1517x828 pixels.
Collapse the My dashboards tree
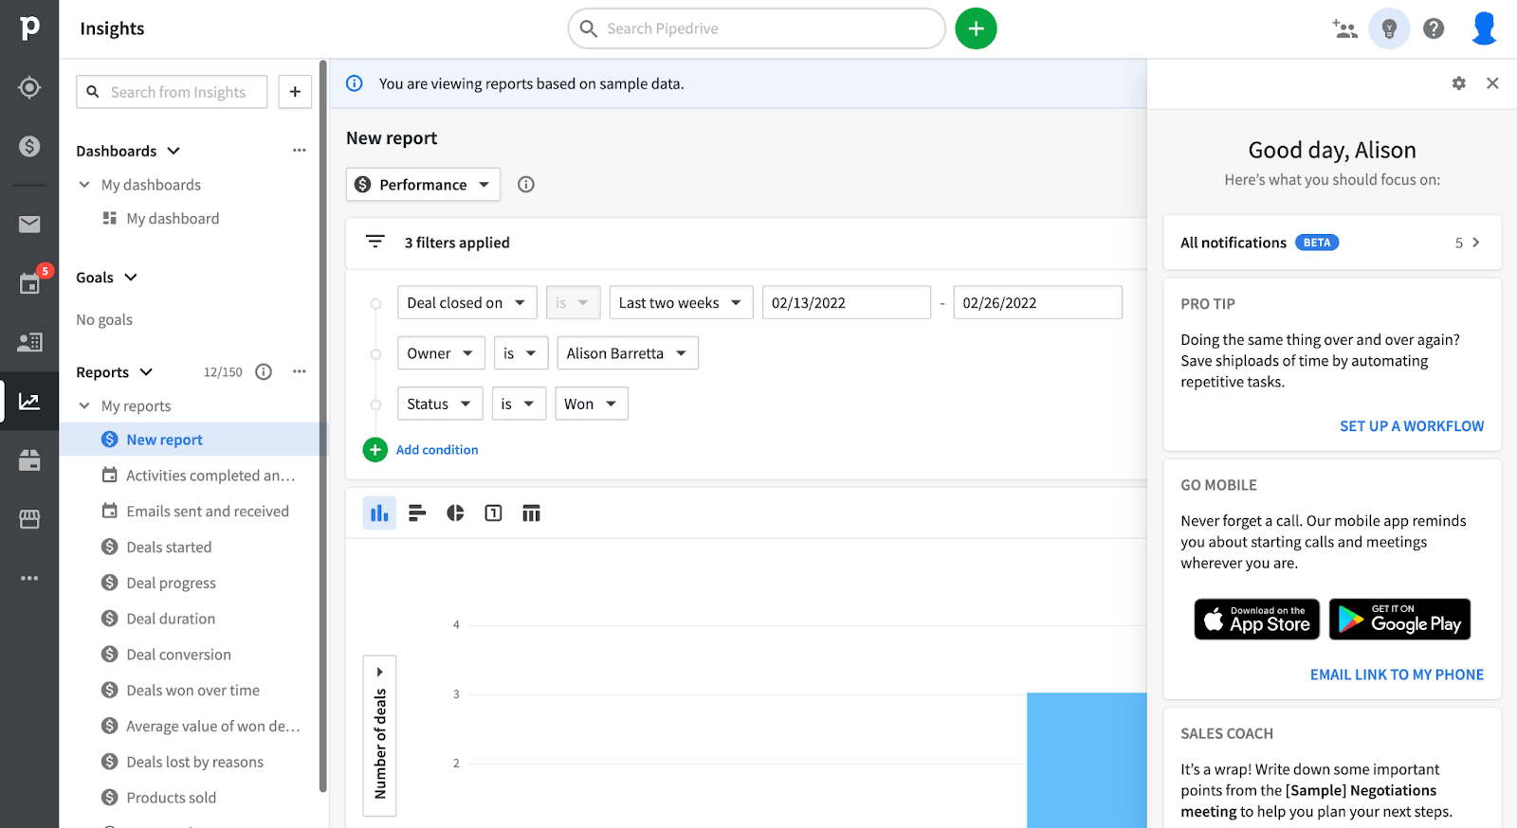coord(84,185)
